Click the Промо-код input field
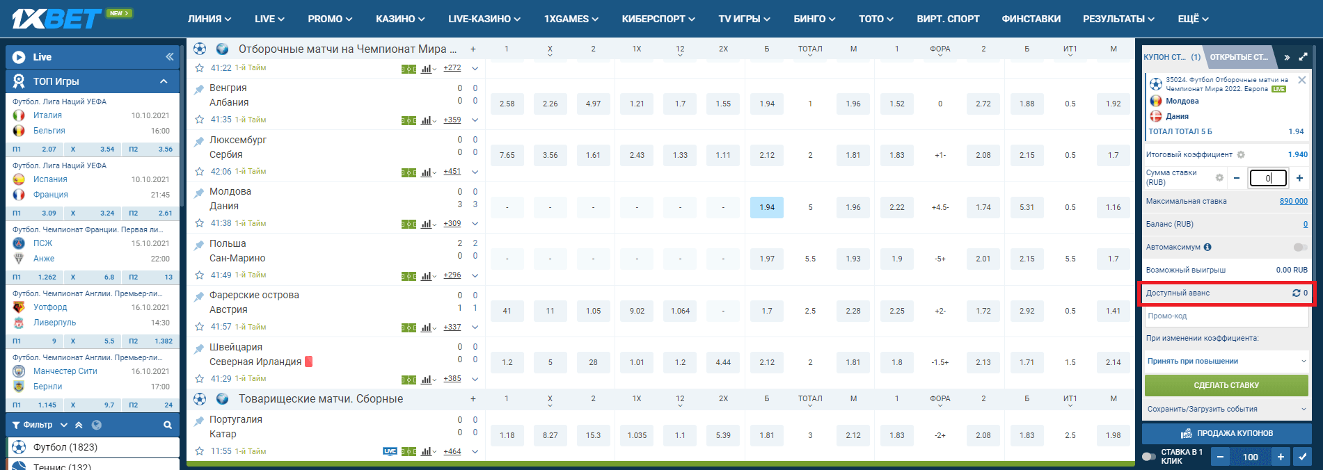1323x470 pixels. [x=1226, y=316]
